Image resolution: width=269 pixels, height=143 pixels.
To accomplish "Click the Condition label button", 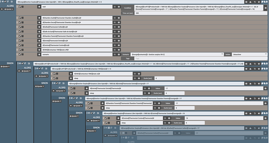I will pos(127,8).
